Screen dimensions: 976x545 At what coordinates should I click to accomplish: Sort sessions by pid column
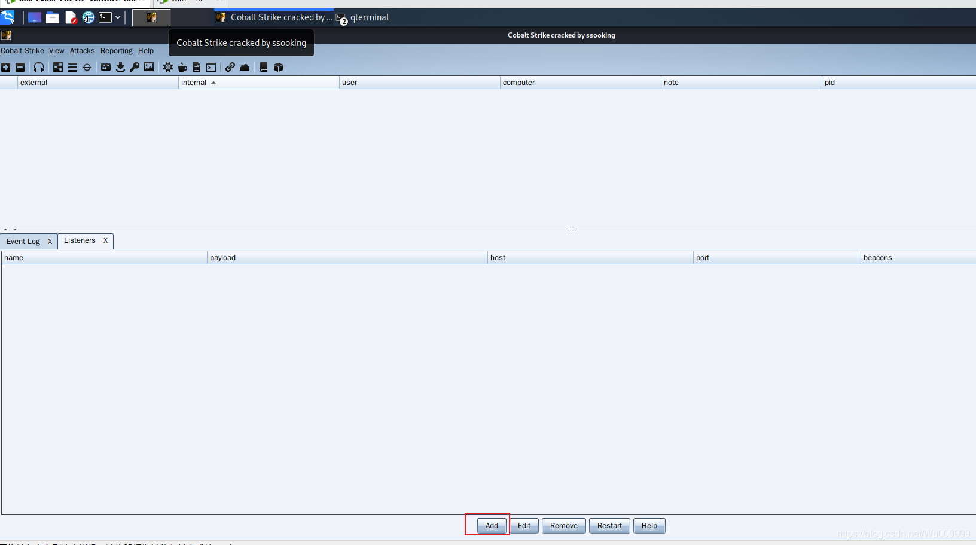coord(899,83)
